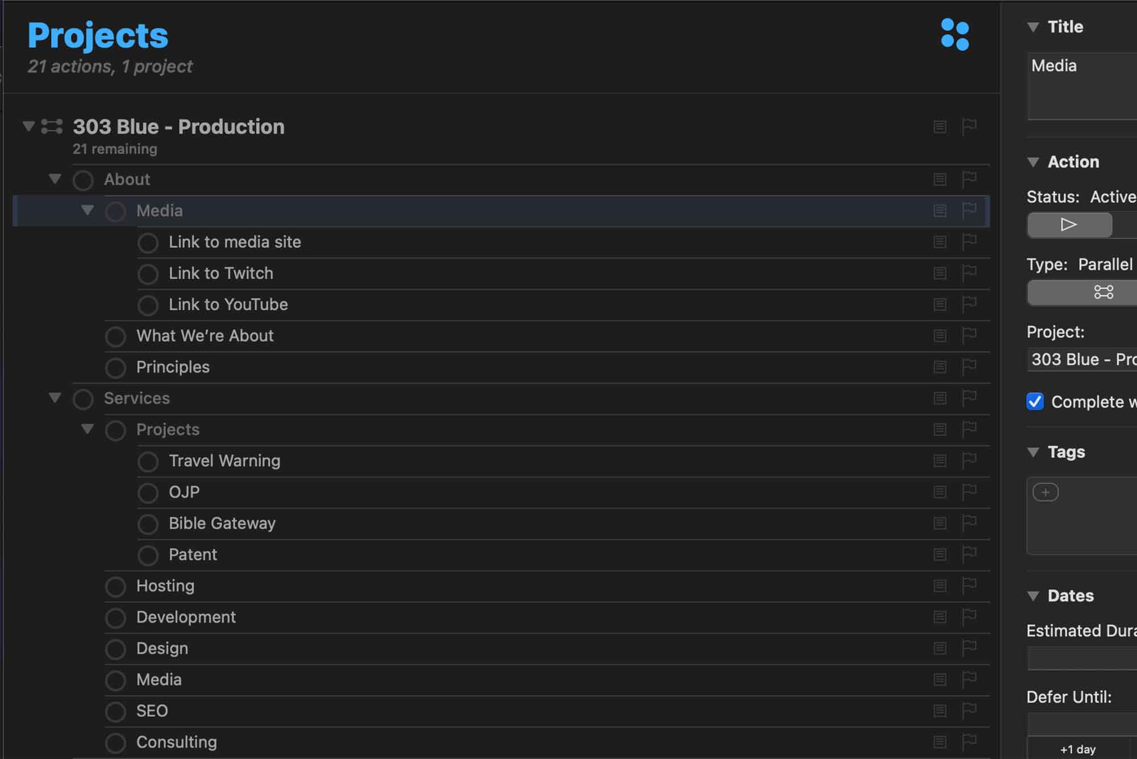This screenshot has height=759, width=1137.
Task: Click the +1 day defer button
Action: pos(1078,749)
